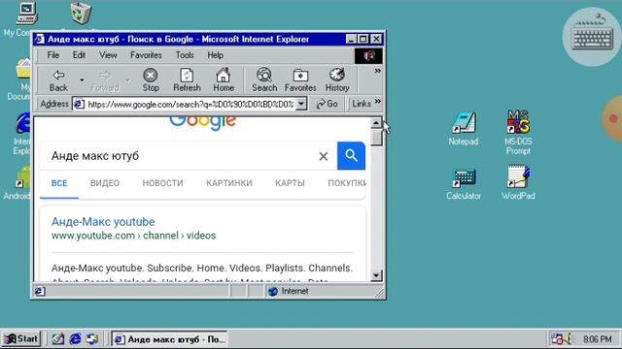
Task: Click the scroll up arrow of the page
Action: [376, 123]
